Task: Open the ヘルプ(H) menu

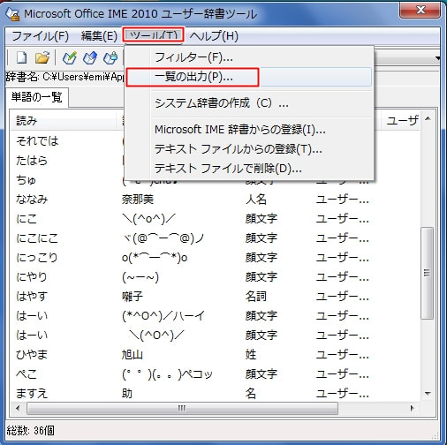Action: pos(214,36)
